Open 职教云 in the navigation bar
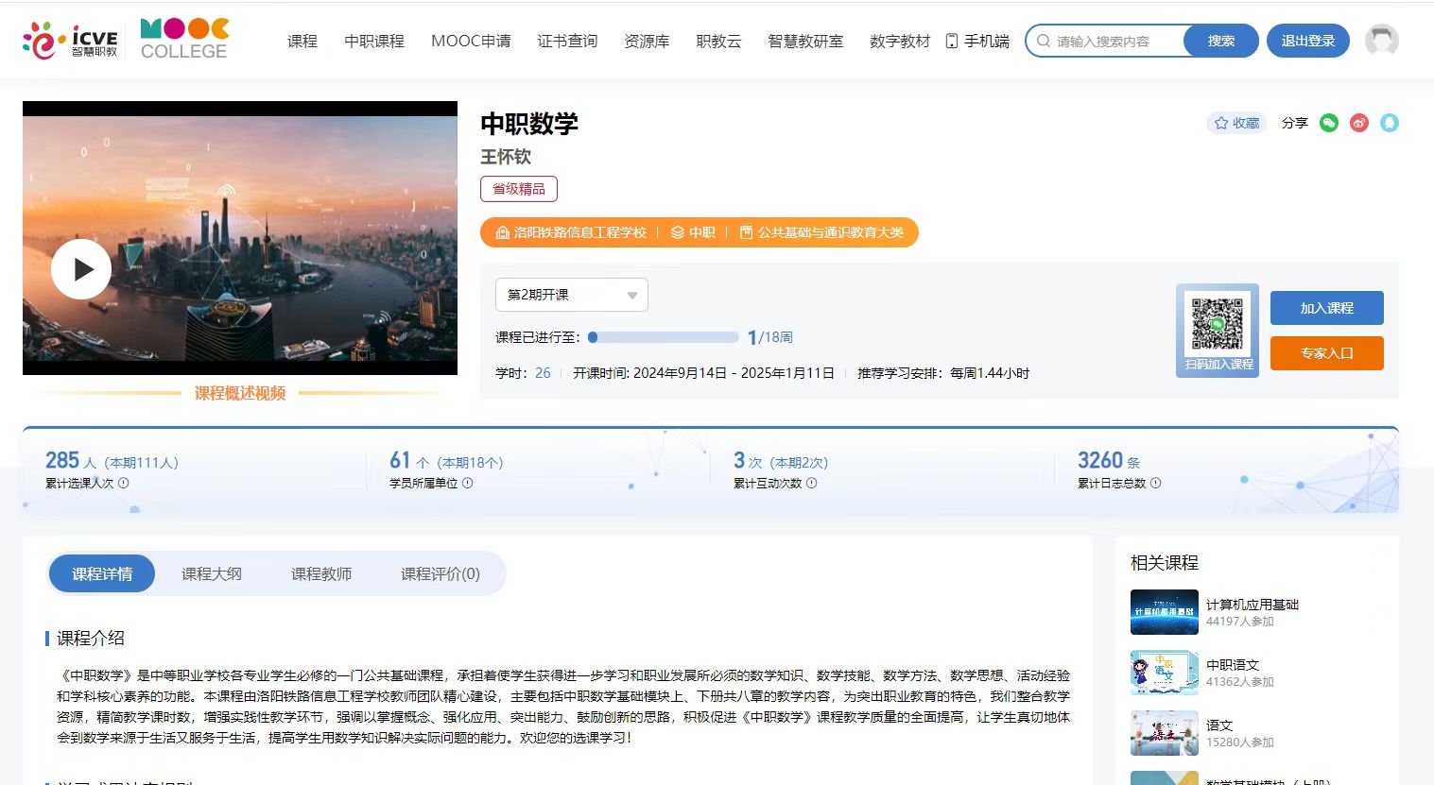This screenshot has height=785, width=1434. point(718,42)
